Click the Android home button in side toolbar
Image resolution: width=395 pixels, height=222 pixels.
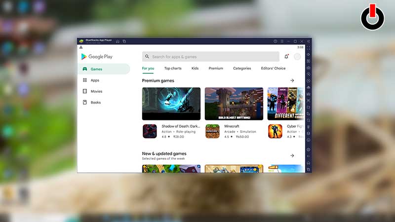point(308,163)
